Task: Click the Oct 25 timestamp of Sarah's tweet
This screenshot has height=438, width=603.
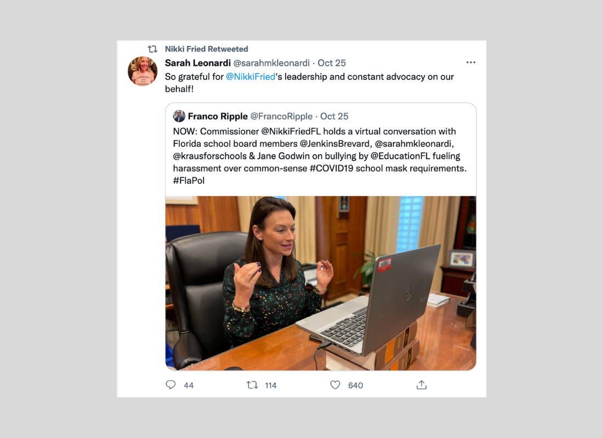Action: click(x=332, y=63)
